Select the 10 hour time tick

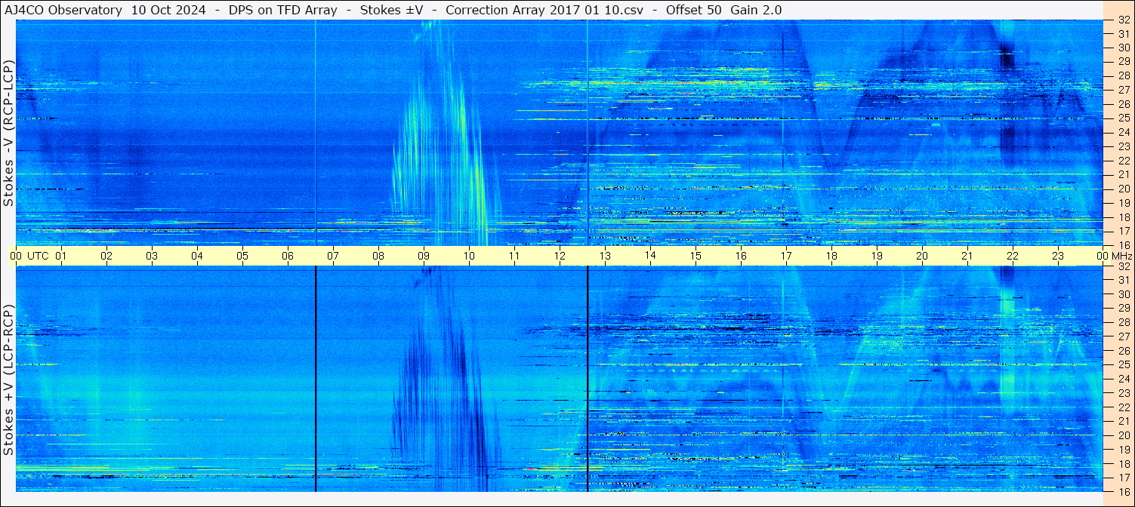tap(469, 256)
